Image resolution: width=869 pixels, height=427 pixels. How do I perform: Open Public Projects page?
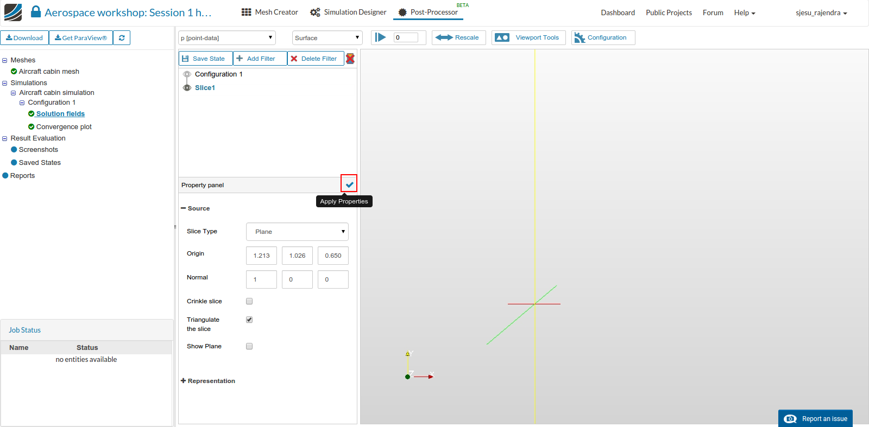(x=669, y=12)
